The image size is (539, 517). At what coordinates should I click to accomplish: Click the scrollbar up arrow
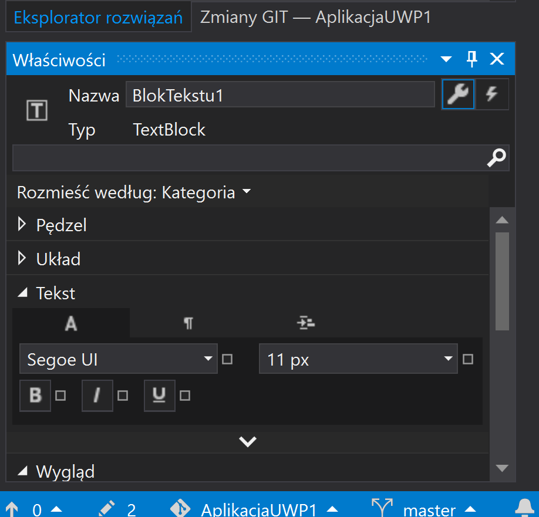502,220
